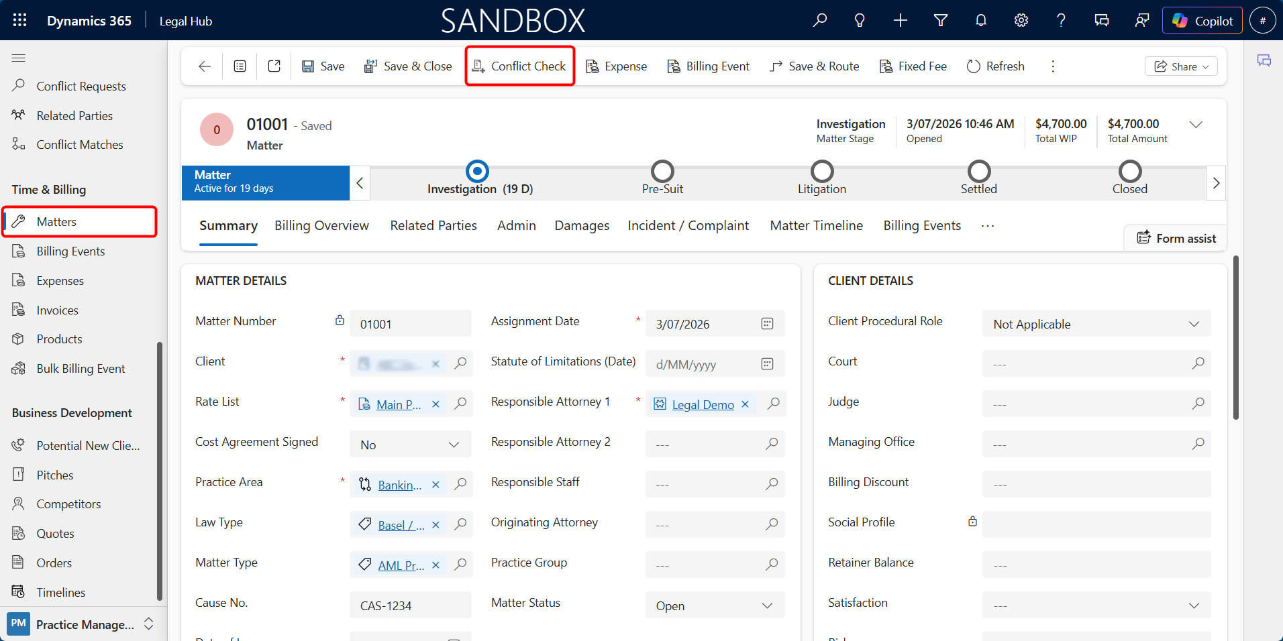Open the notifications bell

pos(981,20)
